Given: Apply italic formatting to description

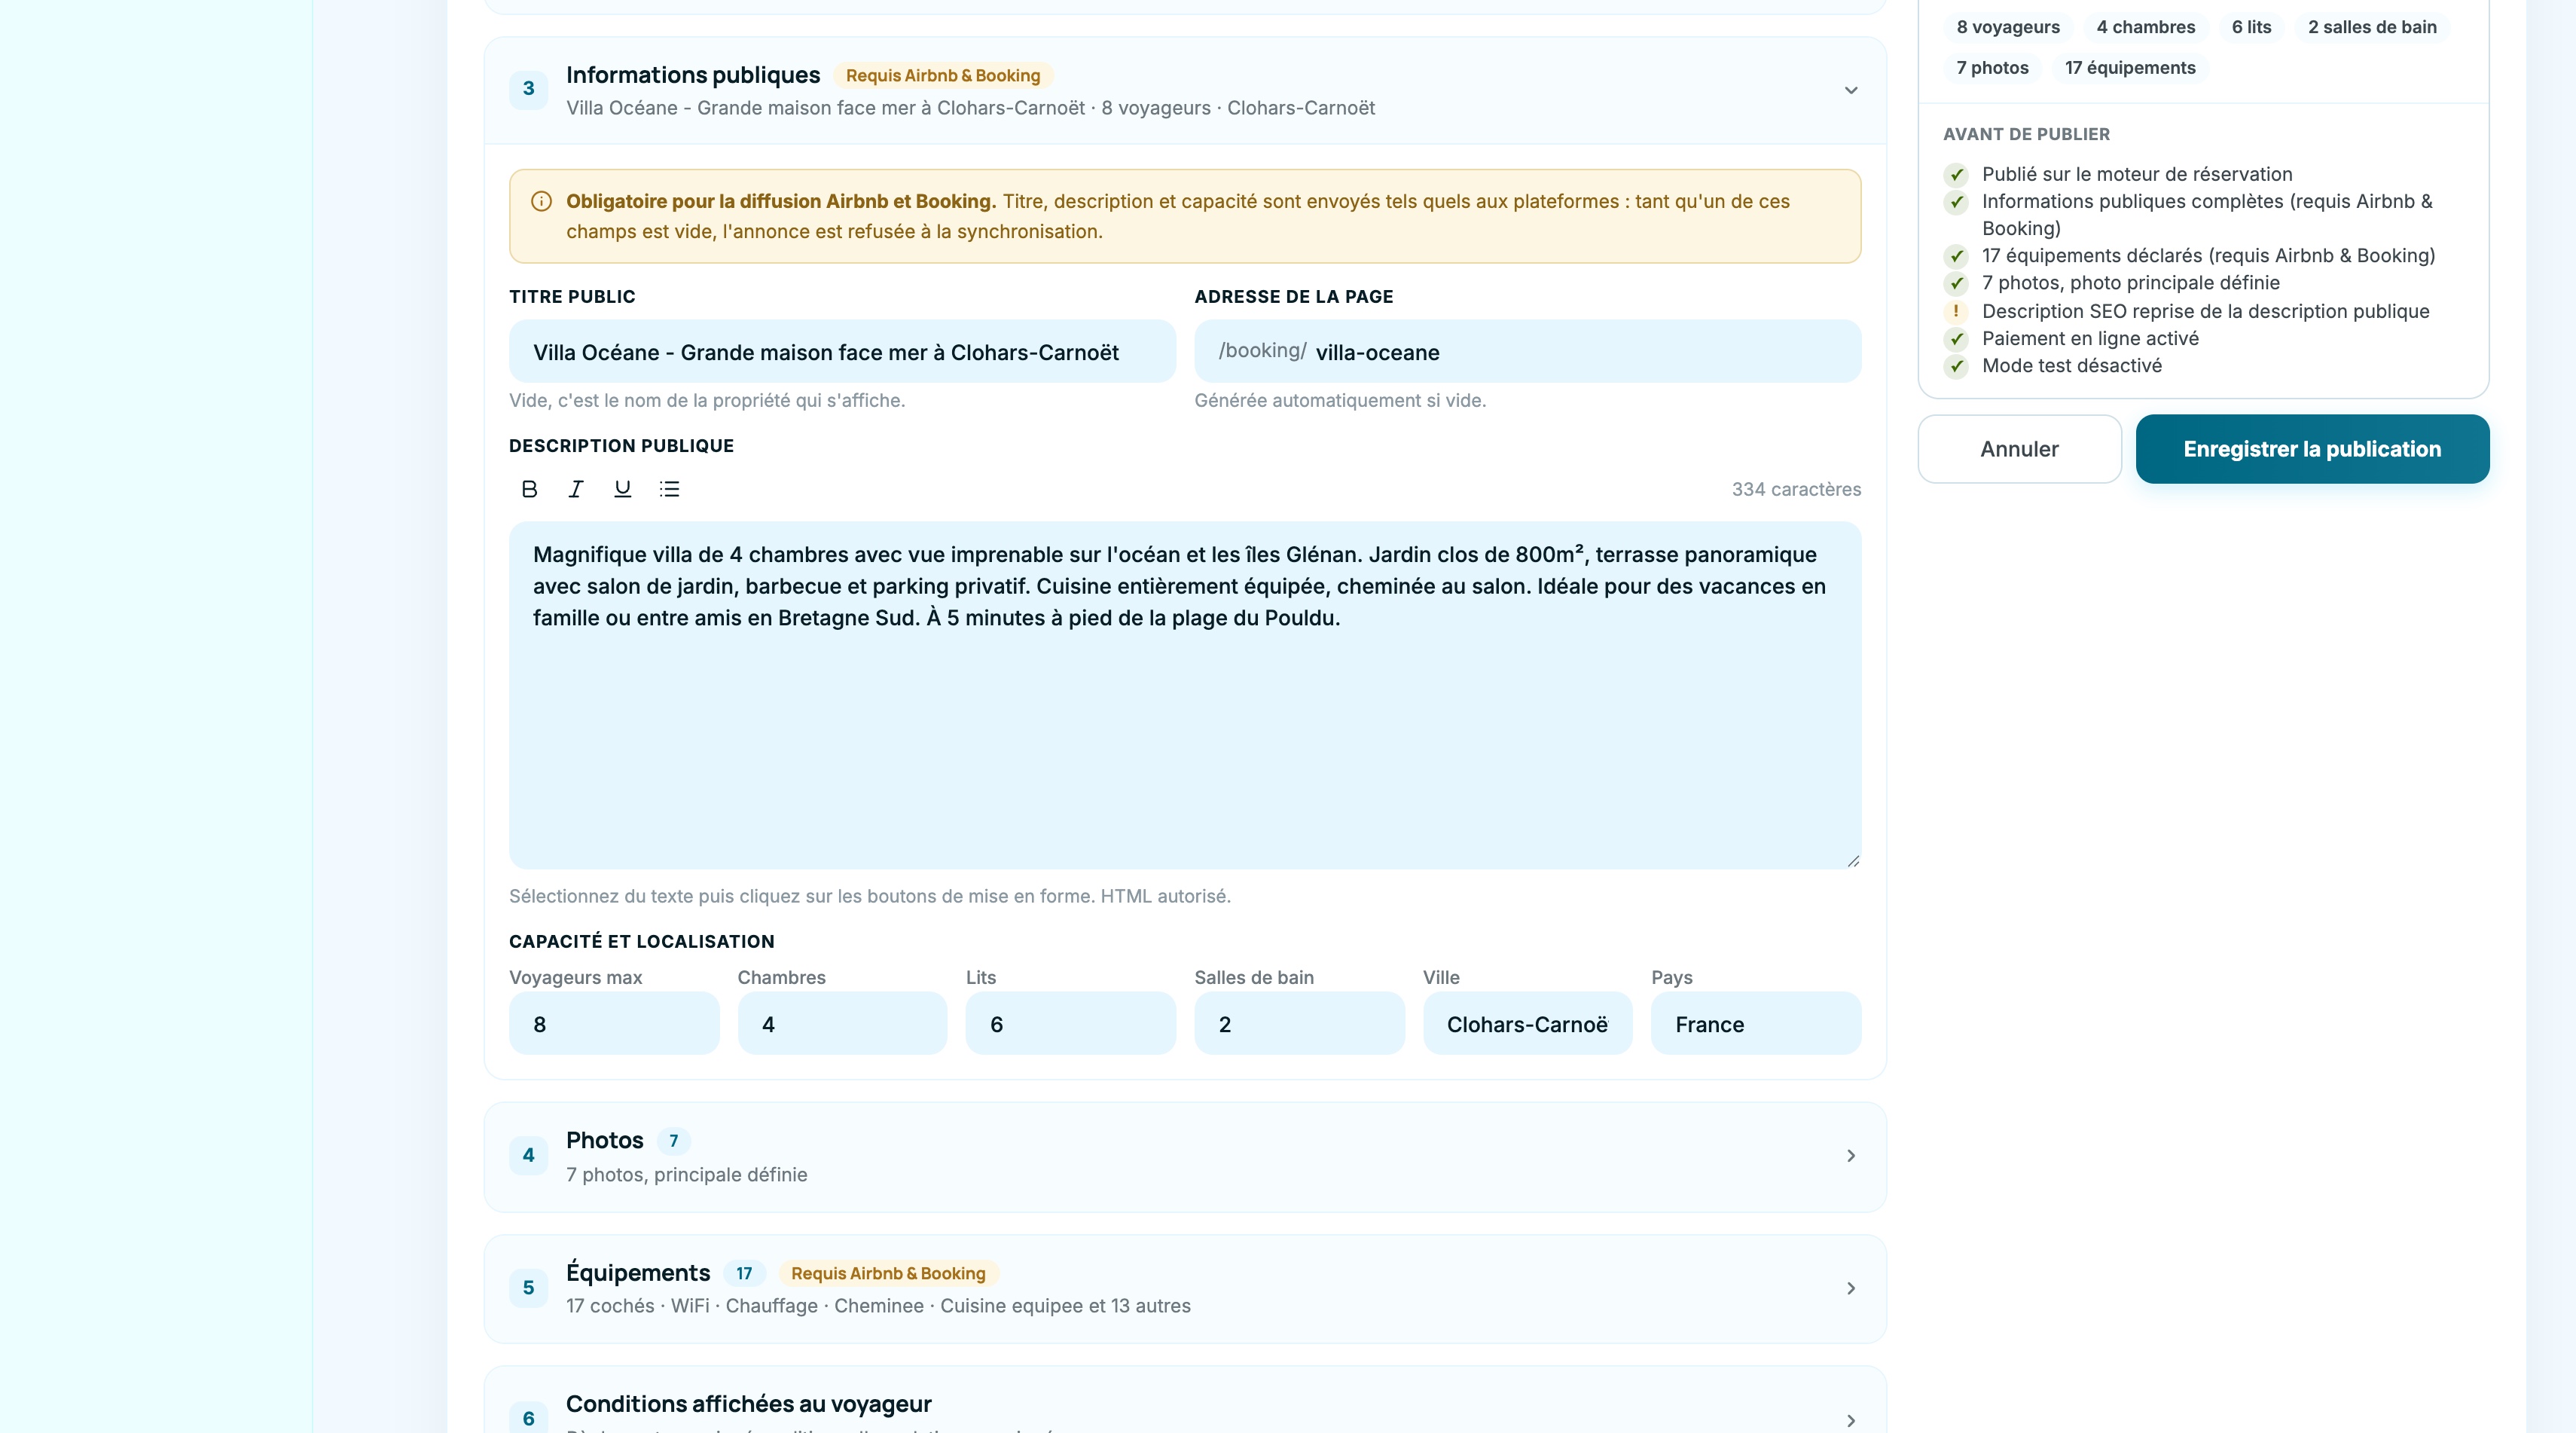Looking at the screenshot, I should (x=576, y=489).
